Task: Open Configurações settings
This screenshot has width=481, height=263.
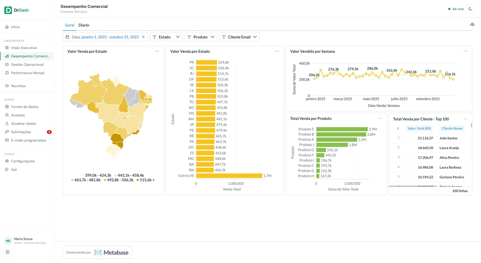Action: point(27,161)
